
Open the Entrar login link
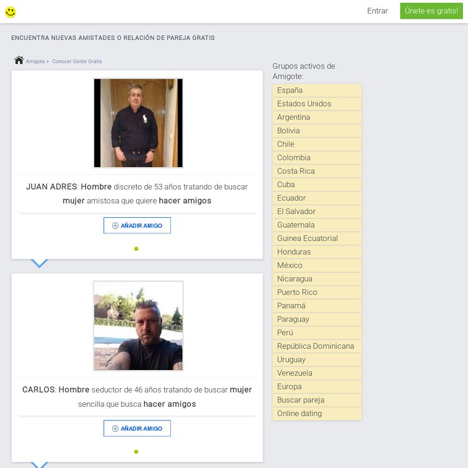(x=378, y=11)
